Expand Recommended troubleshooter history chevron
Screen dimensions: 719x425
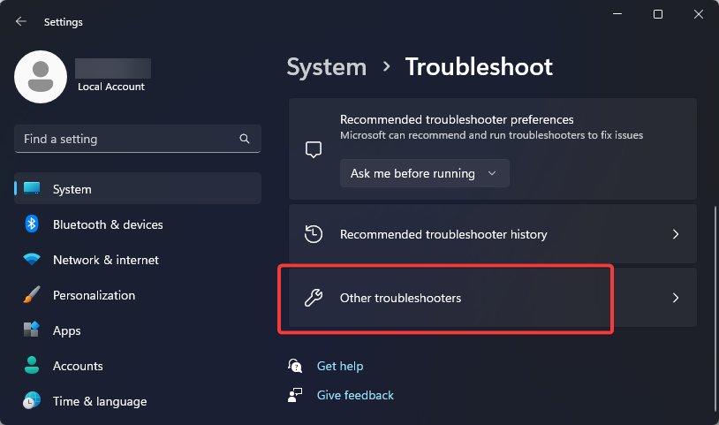[x=676, y=234]
